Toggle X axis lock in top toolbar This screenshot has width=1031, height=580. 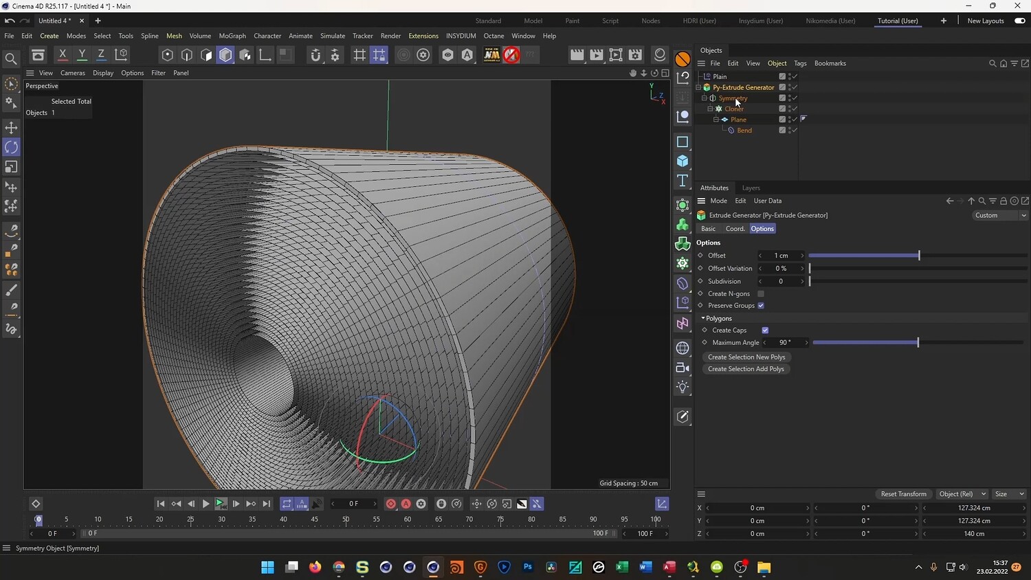point(63,55)
